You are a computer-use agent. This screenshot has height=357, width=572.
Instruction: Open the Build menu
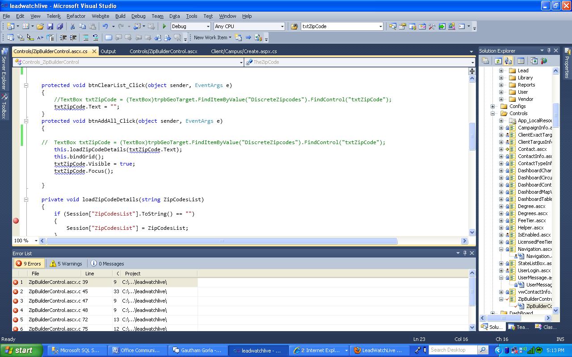coord(120,16)
